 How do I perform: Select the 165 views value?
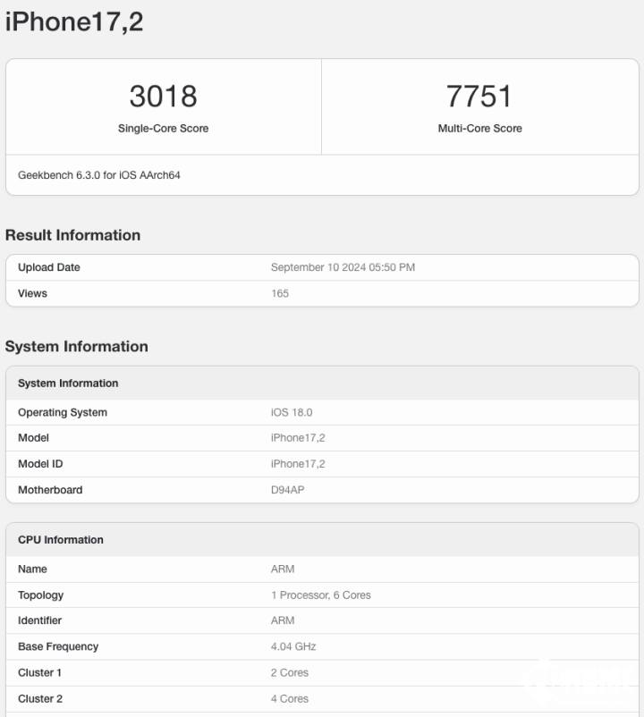[280, 293]
